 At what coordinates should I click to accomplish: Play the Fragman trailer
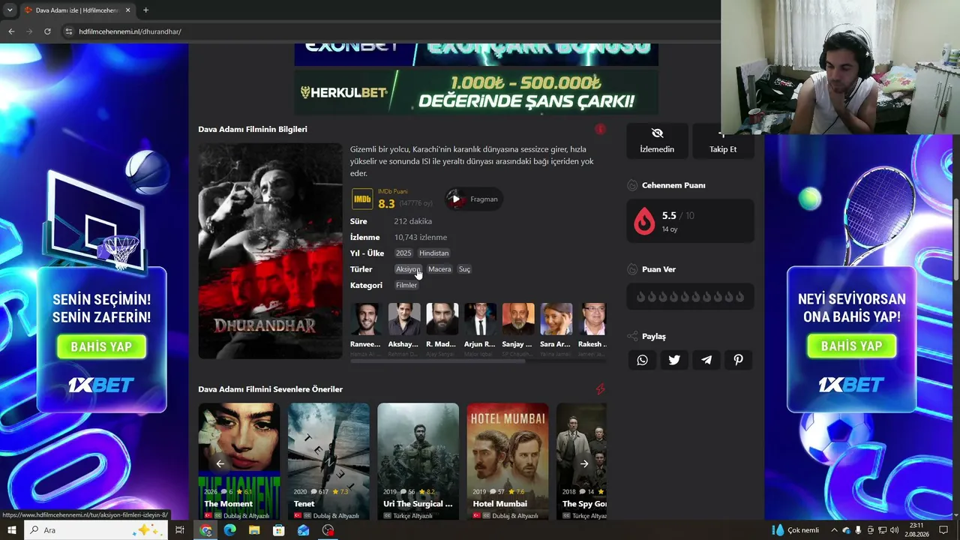tap(473, 199)
